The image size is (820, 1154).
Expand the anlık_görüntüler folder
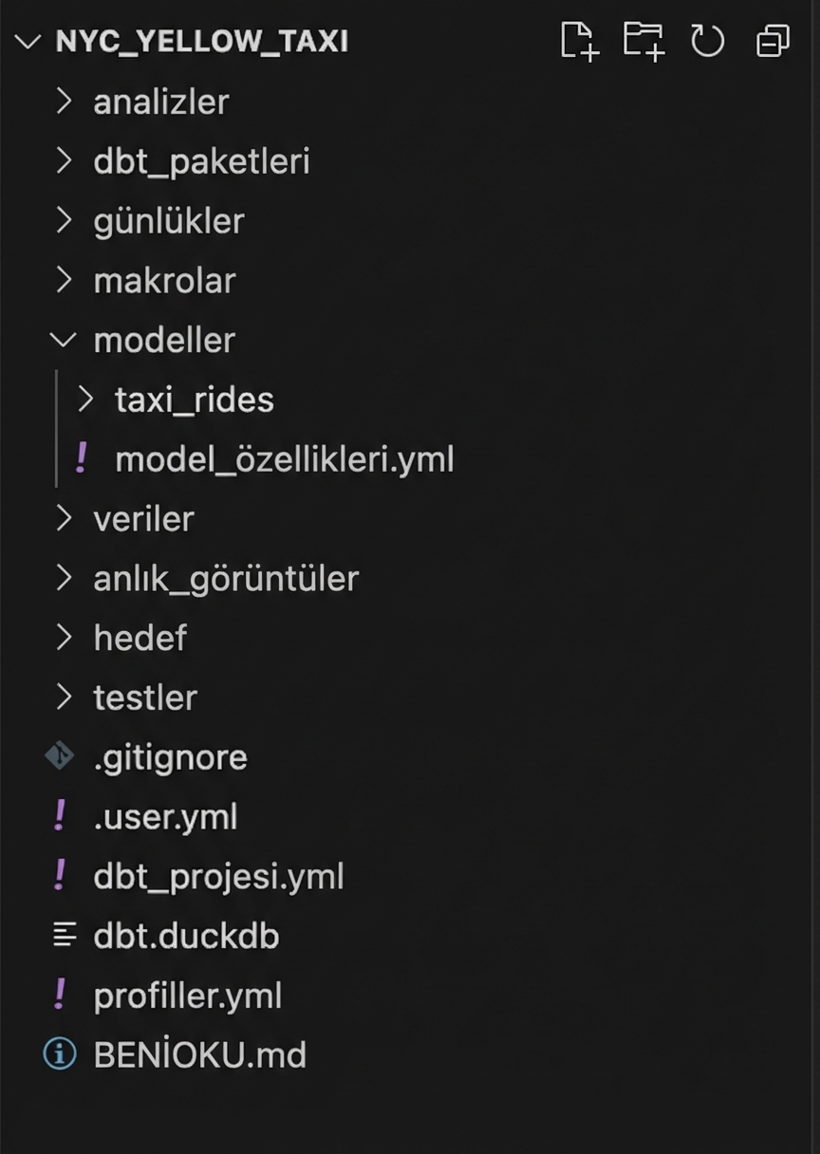(226, 578)
